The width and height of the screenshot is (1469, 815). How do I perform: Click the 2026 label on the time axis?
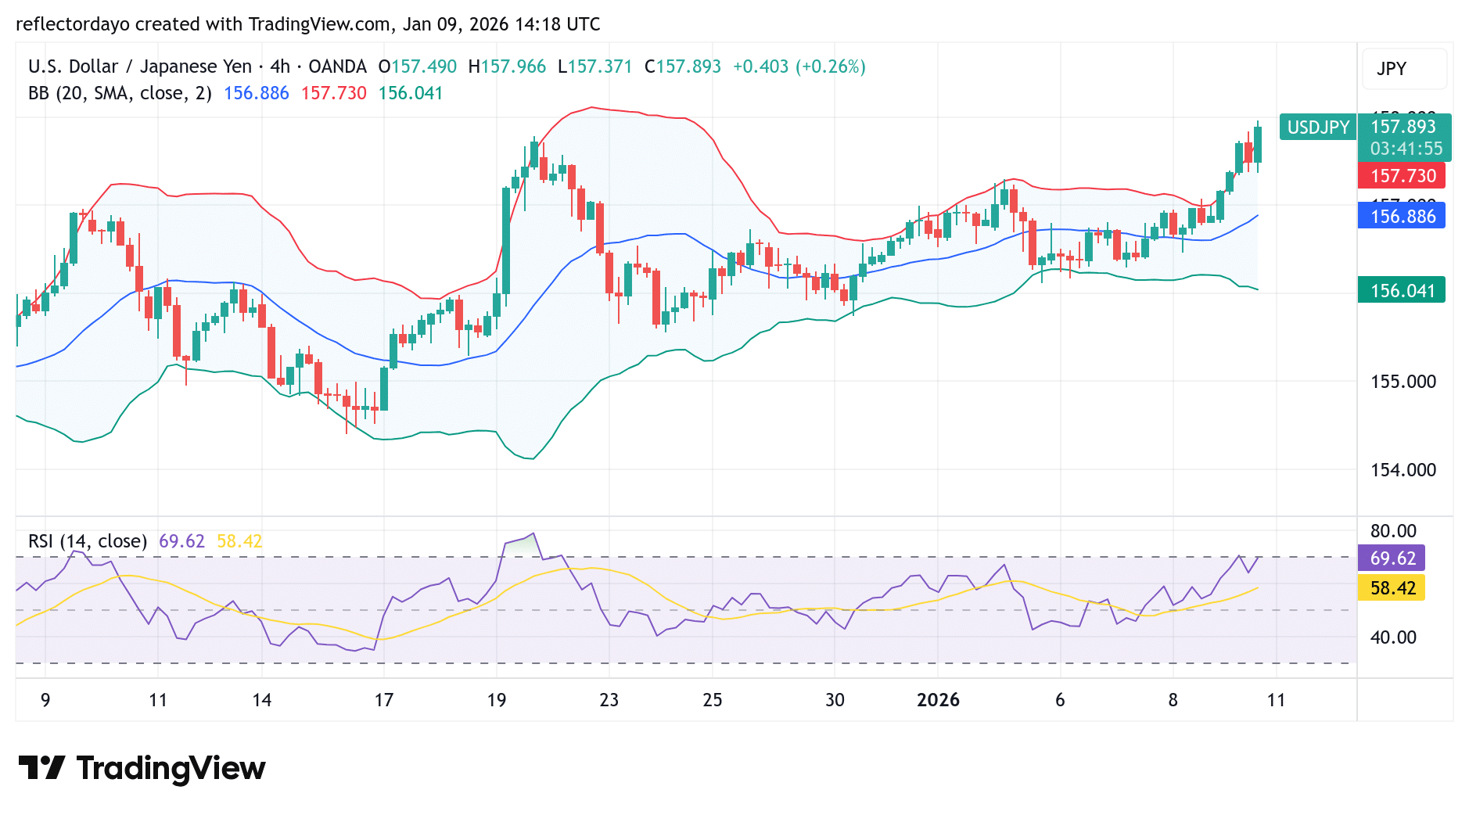tap(939, 701)
